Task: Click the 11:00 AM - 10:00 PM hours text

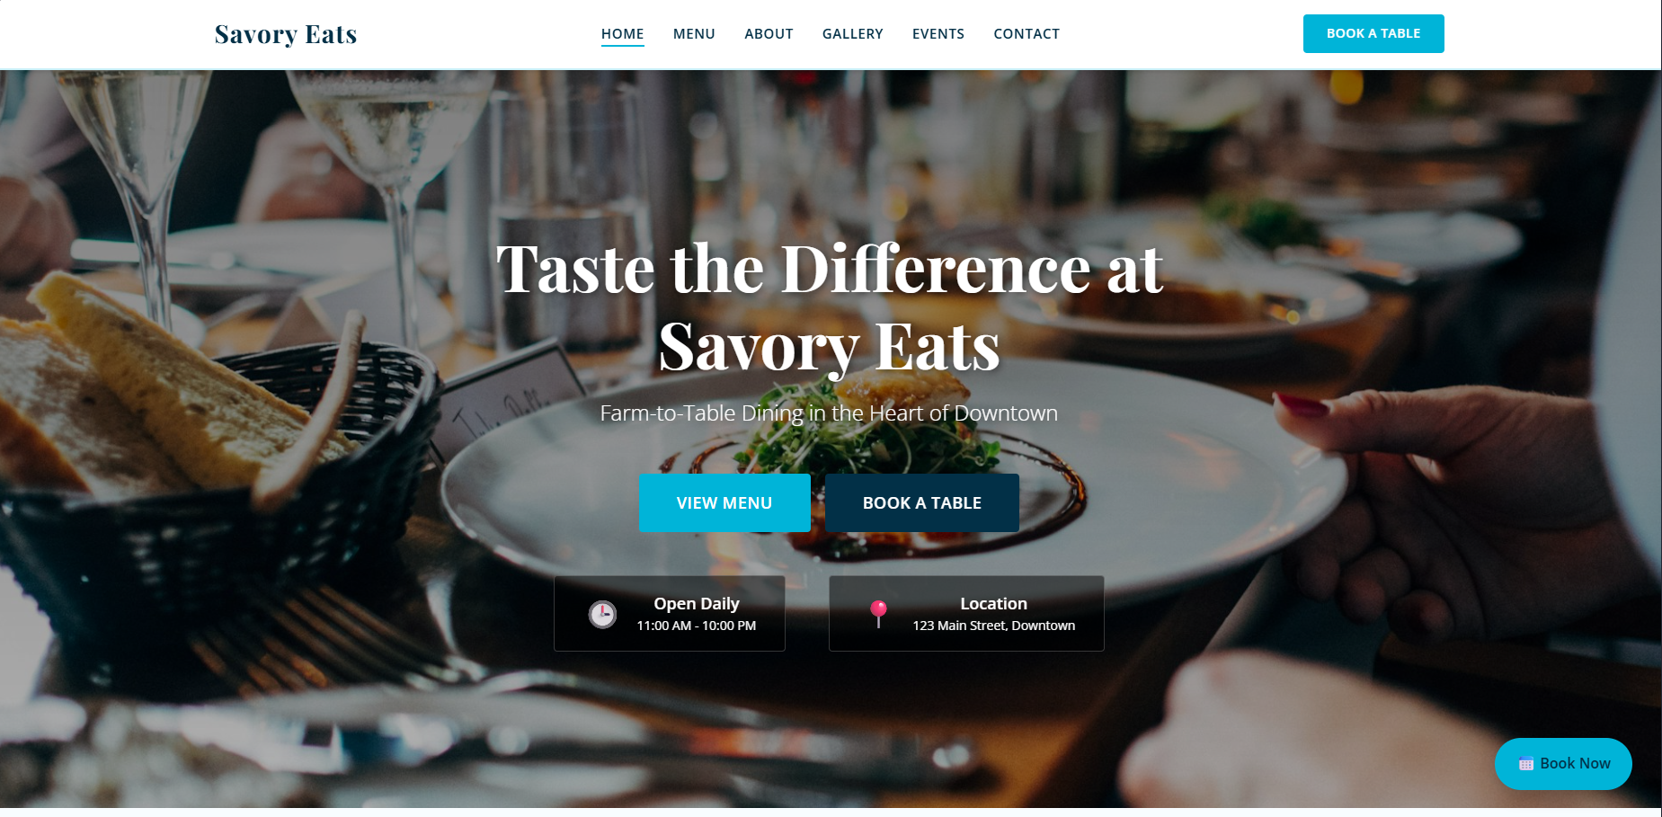Action: pos(697,626)
